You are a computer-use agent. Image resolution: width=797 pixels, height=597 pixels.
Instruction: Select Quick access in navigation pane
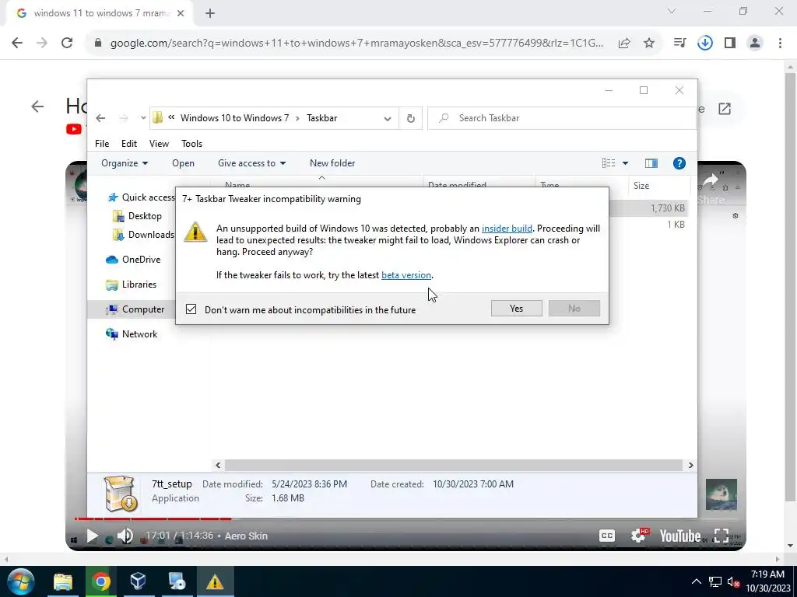(142, 197)
